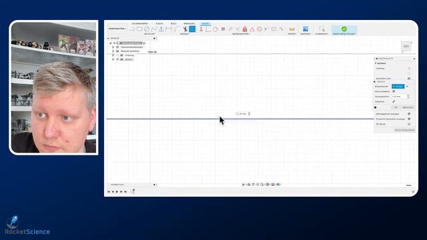Click the timeline marker
The width and height of the screenshot is (427, 240).
[133, 192]
